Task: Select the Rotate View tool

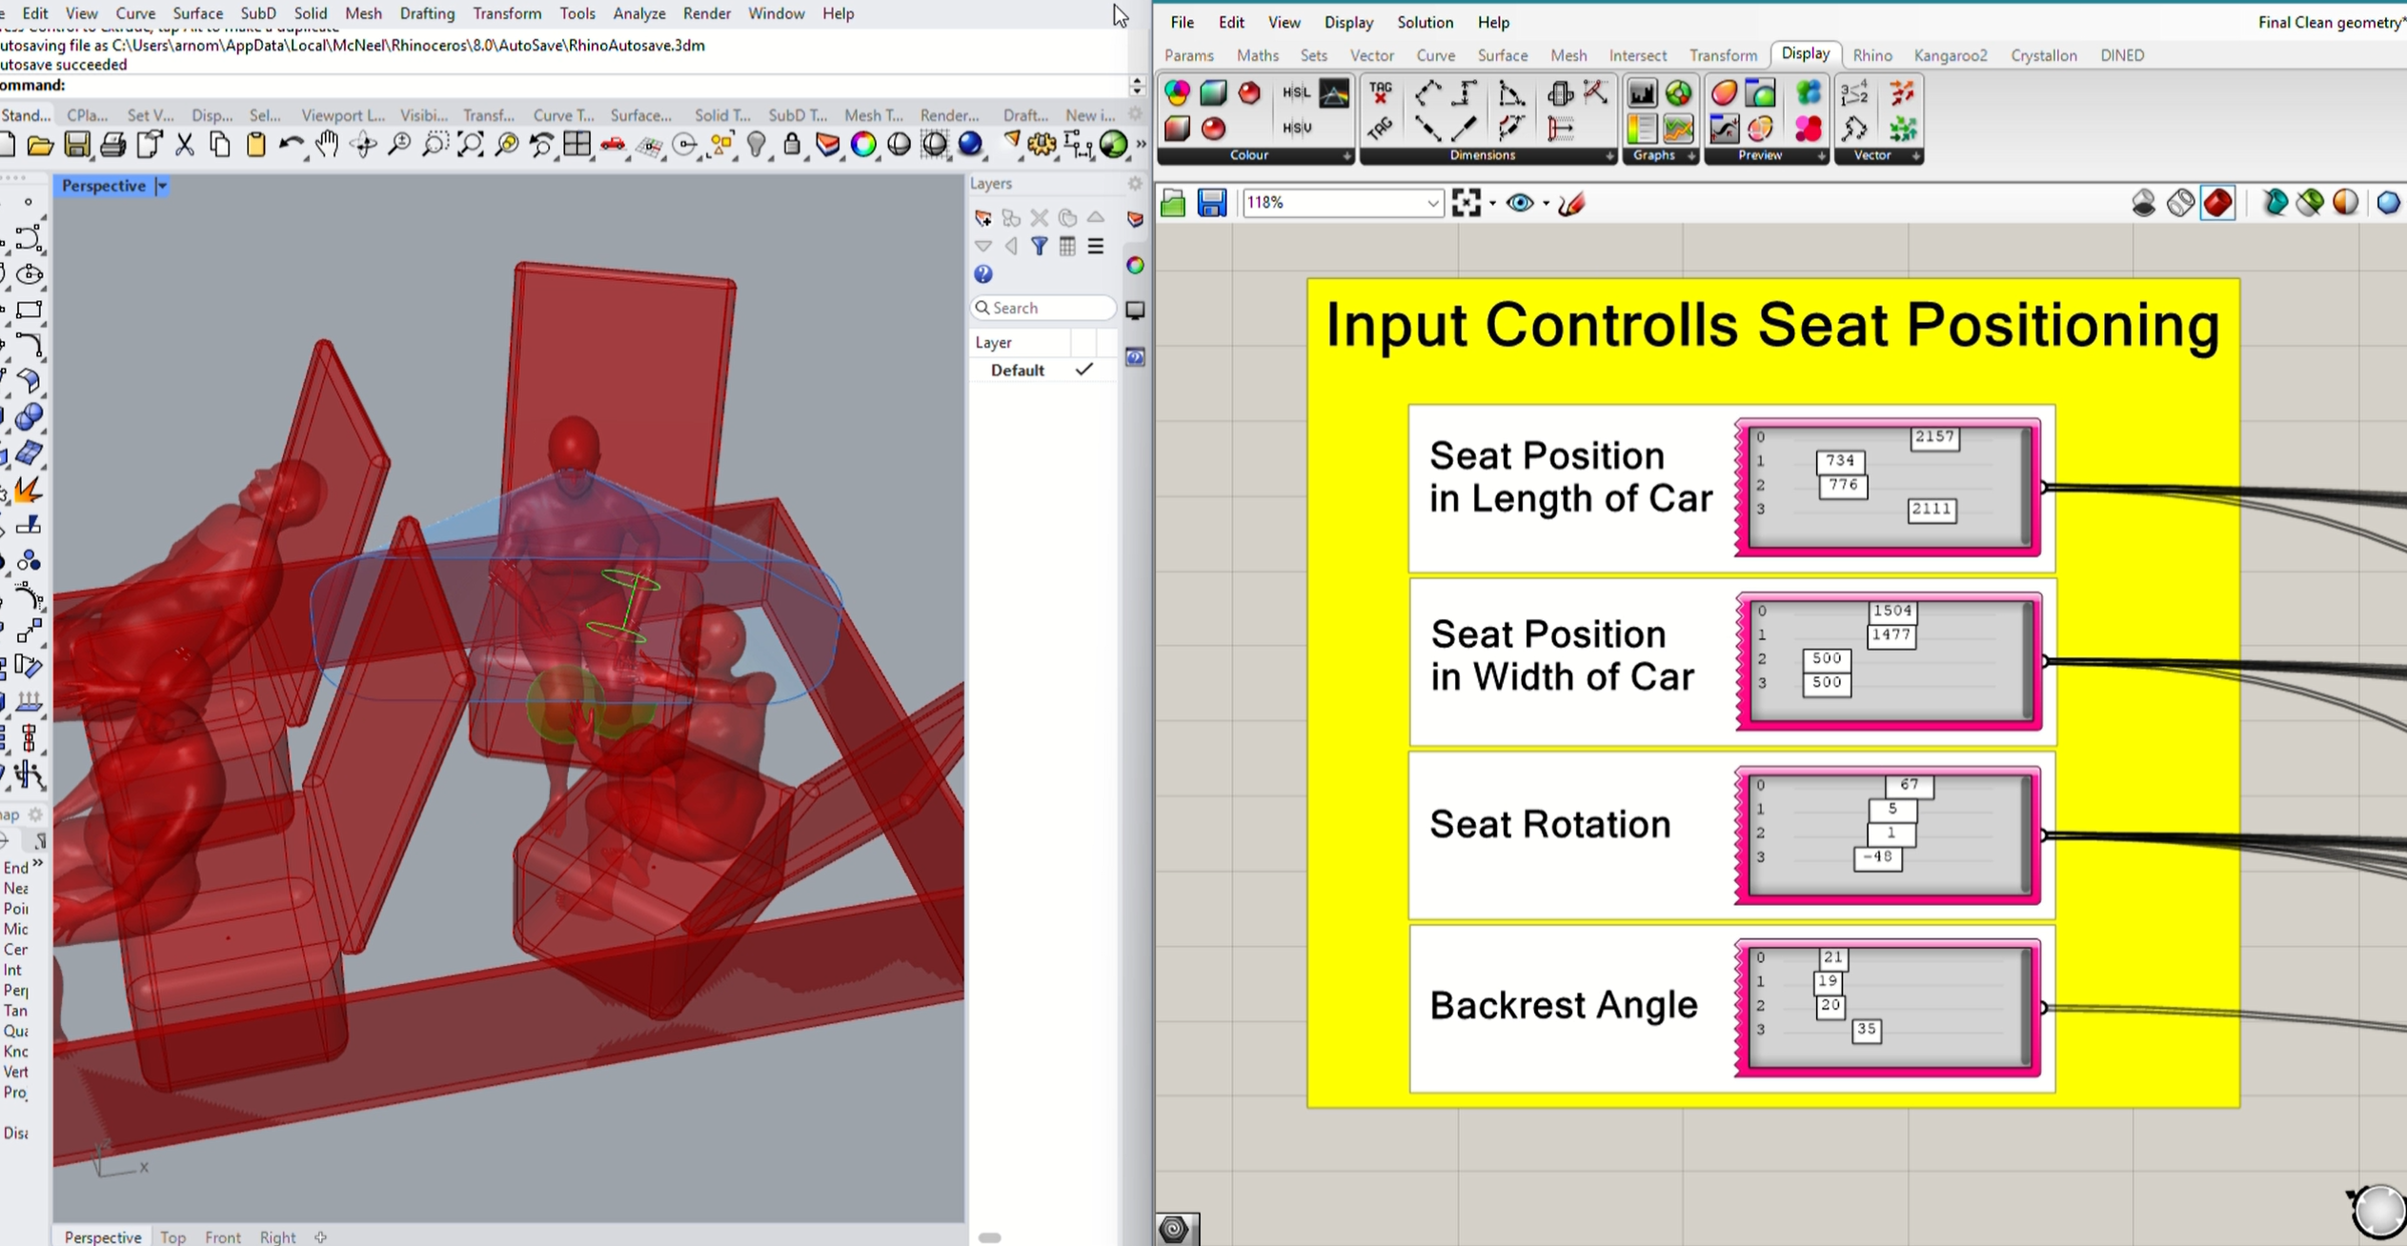Action: tap(363, 145)
